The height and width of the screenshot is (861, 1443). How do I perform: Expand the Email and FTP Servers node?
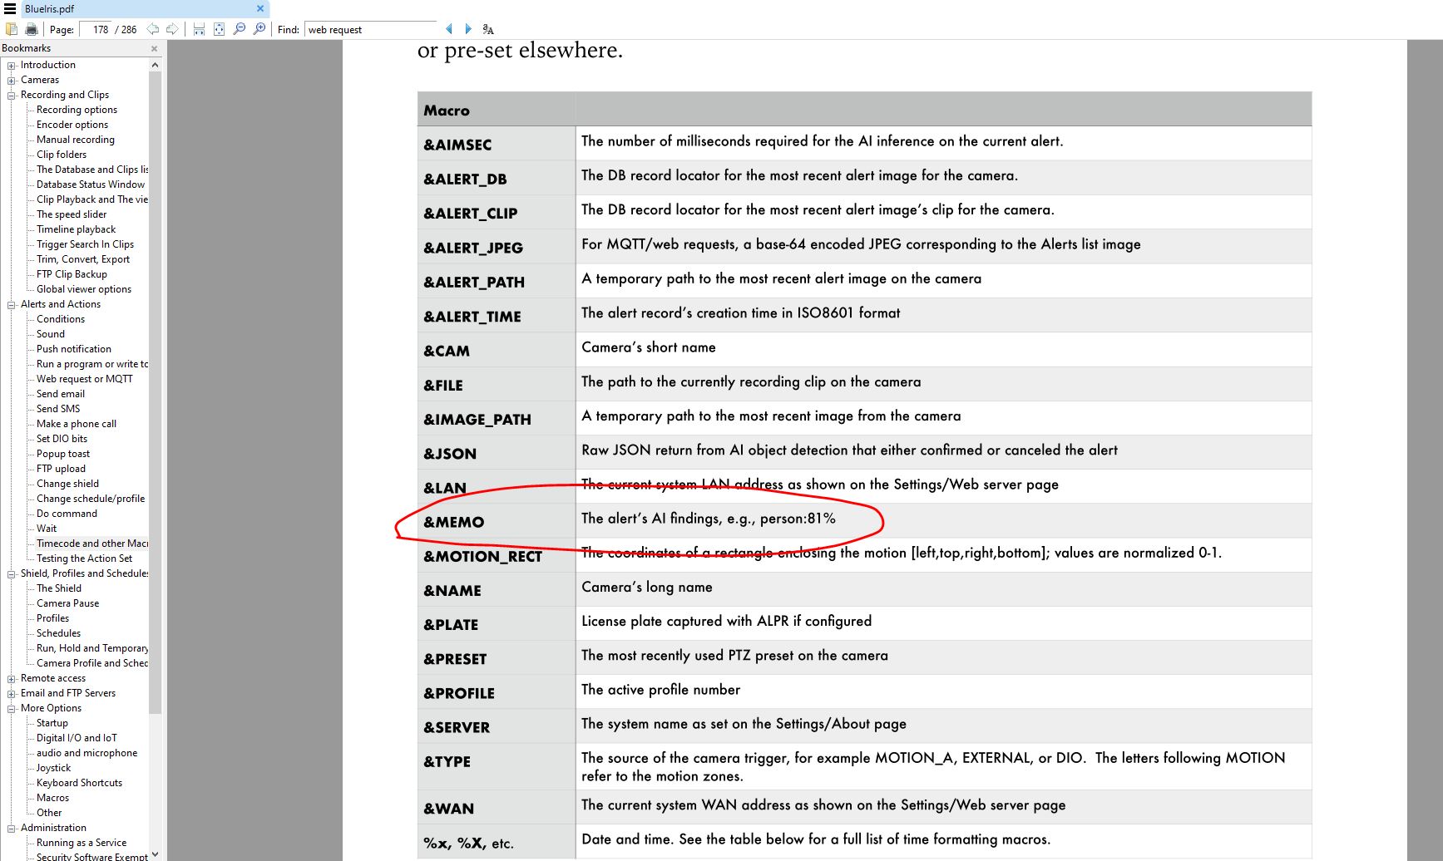coord(12,694)
